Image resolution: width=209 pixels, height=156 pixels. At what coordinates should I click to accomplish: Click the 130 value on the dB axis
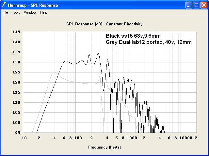[16, 62]
